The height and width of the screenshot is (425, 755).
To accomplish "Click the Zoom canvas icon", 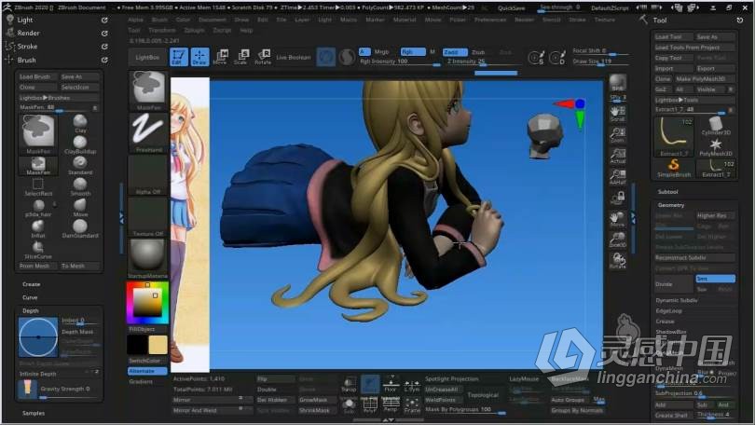I will point(618,135).
